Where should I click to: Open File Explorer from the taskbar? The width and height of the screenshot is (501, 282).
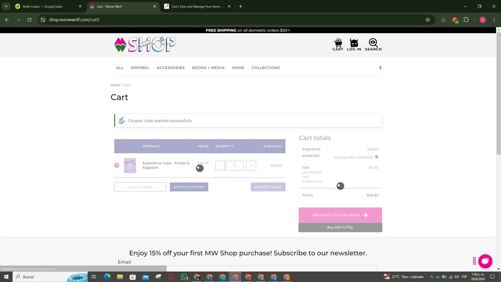coord(120,277)
